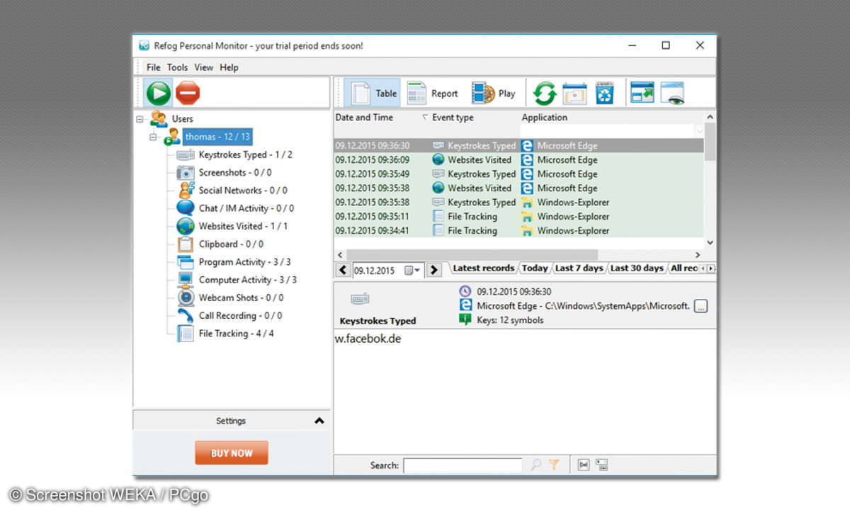Click the table's vertical scrollbar down arrow
This screenshot has height=510, width=850.
[x=710, y=243]
